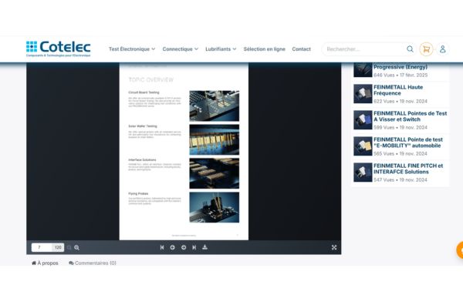Open FEINMETALL Pointes de Test A Visser et Switch

411,116
